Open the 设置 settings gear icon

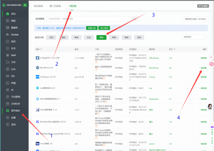[x=8, y=118]
